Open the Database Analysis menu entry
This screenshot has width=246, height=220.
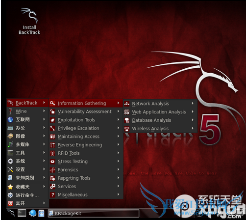tap(160, 120)
